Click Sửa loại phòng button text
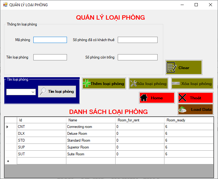Screen dimensions: 218x179 151,84
